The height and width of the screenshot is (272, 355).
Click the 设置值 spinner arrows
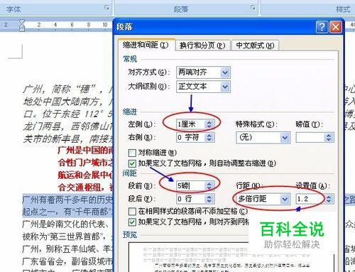(x=329, y=199)
